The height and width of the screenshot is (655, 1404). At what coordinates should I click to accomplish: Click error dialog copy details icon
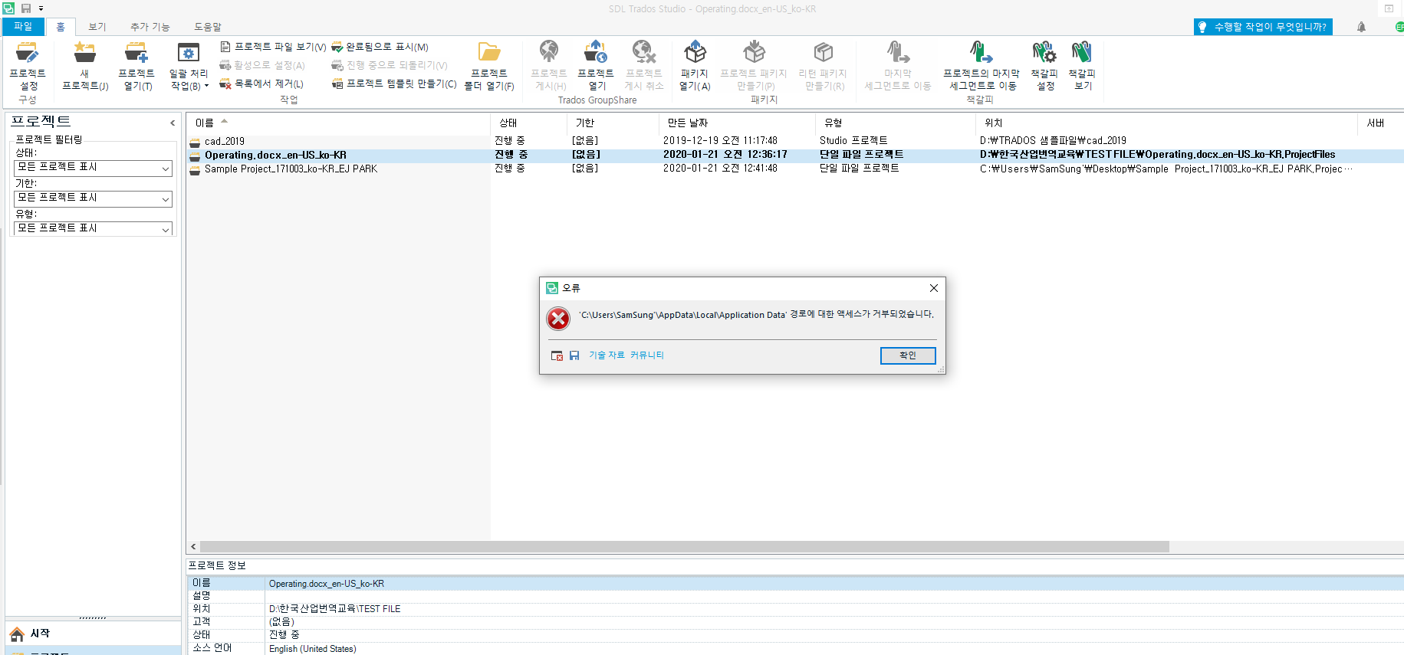coord(557,355)
